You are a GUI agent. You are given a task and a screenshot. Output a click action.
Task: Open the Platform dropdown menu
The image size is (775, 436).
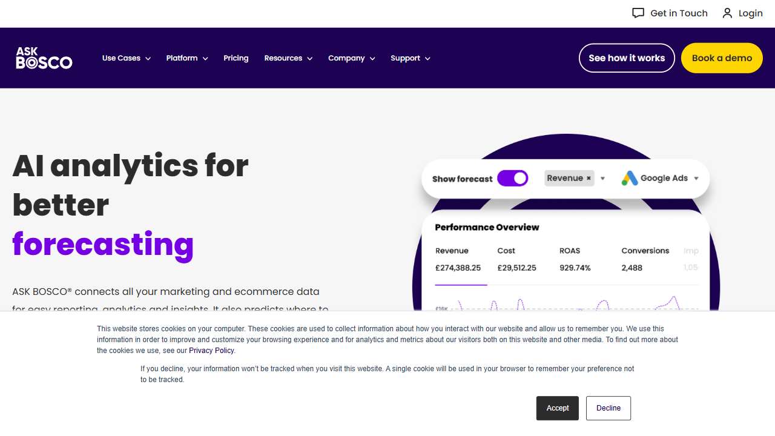[x=187, y=58]
